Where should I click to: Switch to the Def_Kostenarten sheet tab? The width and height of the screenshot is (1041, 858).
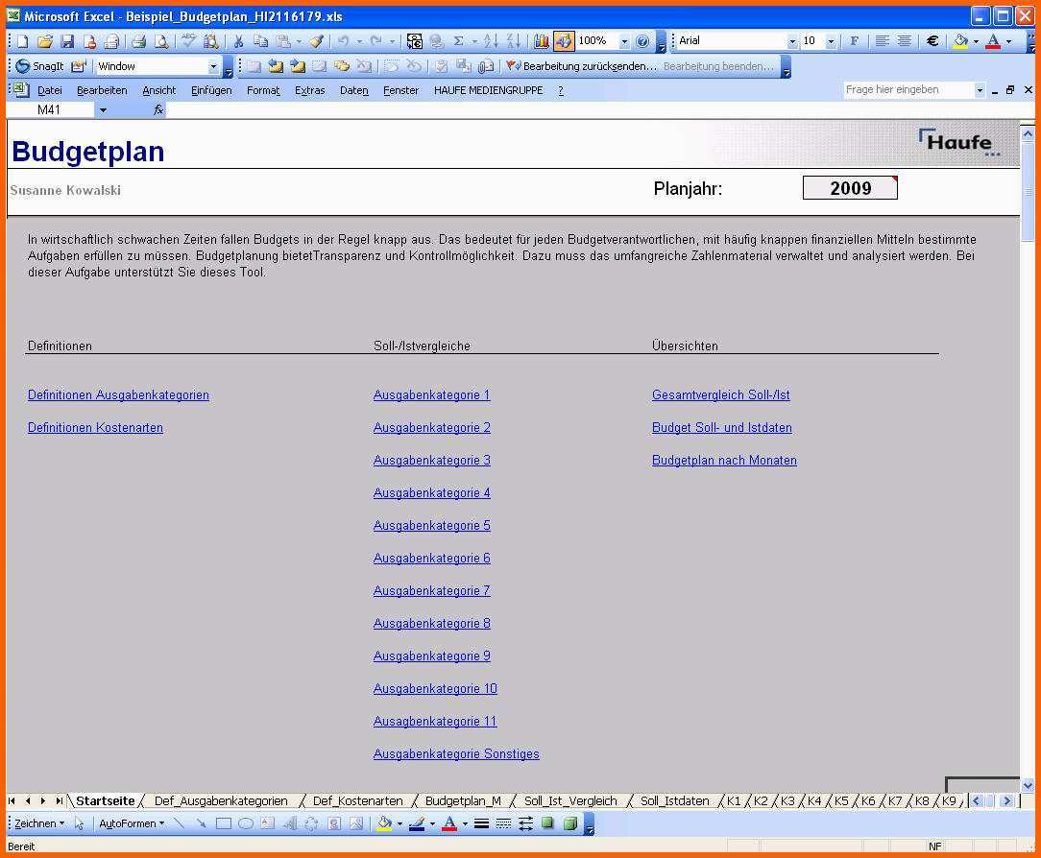pyautogui.click(x=357, y=801)
